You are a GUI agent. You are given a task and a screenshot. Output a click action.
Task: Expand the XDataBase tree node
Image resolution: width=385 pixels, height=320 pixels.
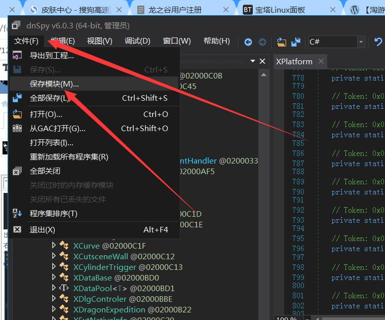coord(54,277)
